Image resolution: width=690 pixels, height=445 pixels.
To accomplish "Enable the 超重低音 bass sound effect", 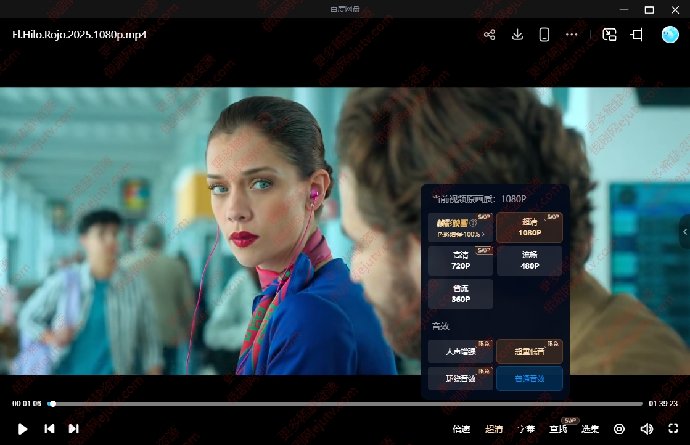I will point(530,351).
